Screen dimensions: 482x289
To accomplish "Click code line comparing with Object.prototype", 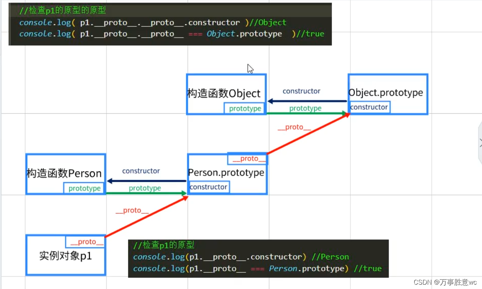I will [x=172, y=34].
